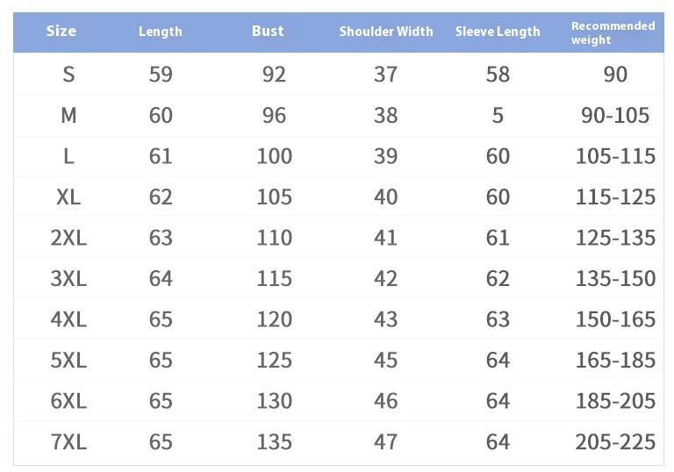
Task: Select the 2XL size row label
Action: (68, 238)
